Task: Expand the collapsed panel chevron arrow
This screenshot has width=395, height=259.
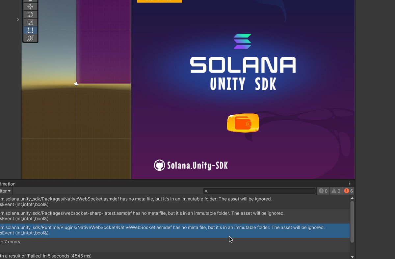Action: click(18, 19)
